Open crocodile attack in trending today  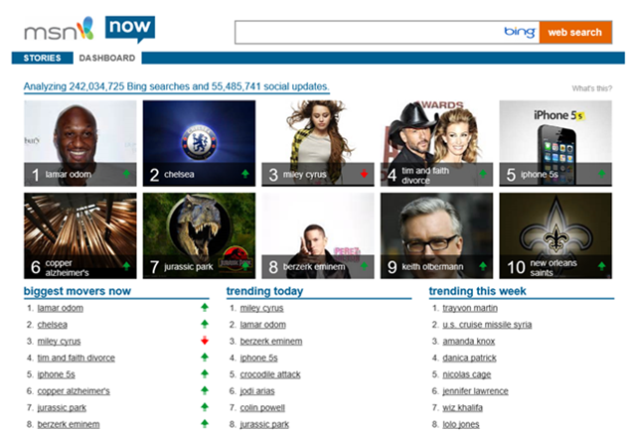[x=270, y=374]
